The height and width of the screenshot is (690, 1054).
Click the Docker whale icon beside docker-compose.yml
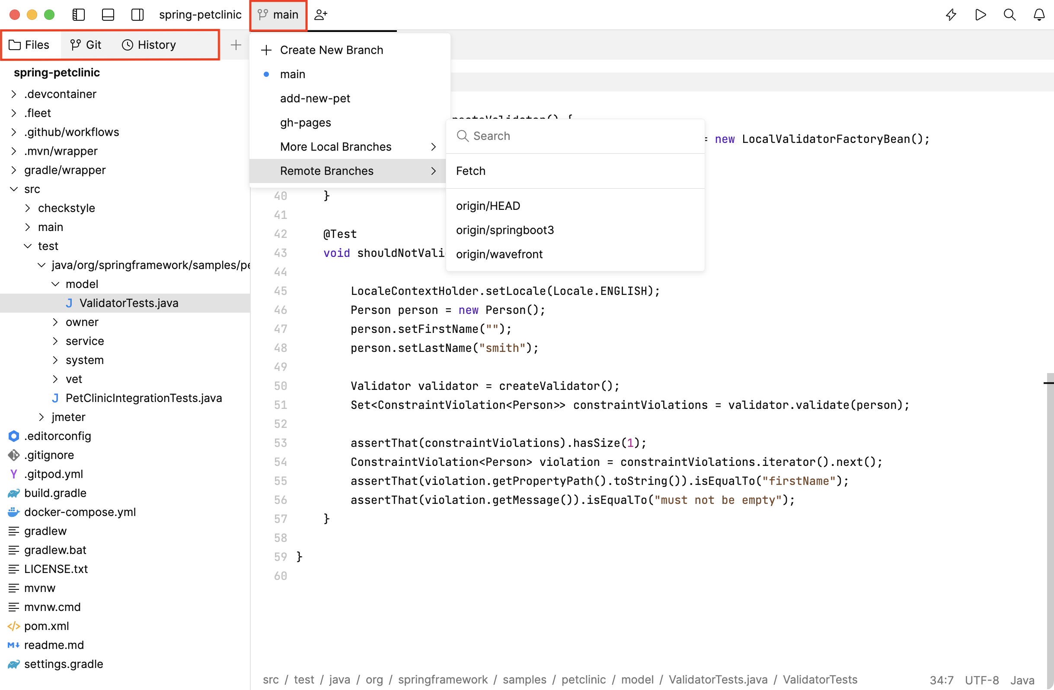point(14,512)
